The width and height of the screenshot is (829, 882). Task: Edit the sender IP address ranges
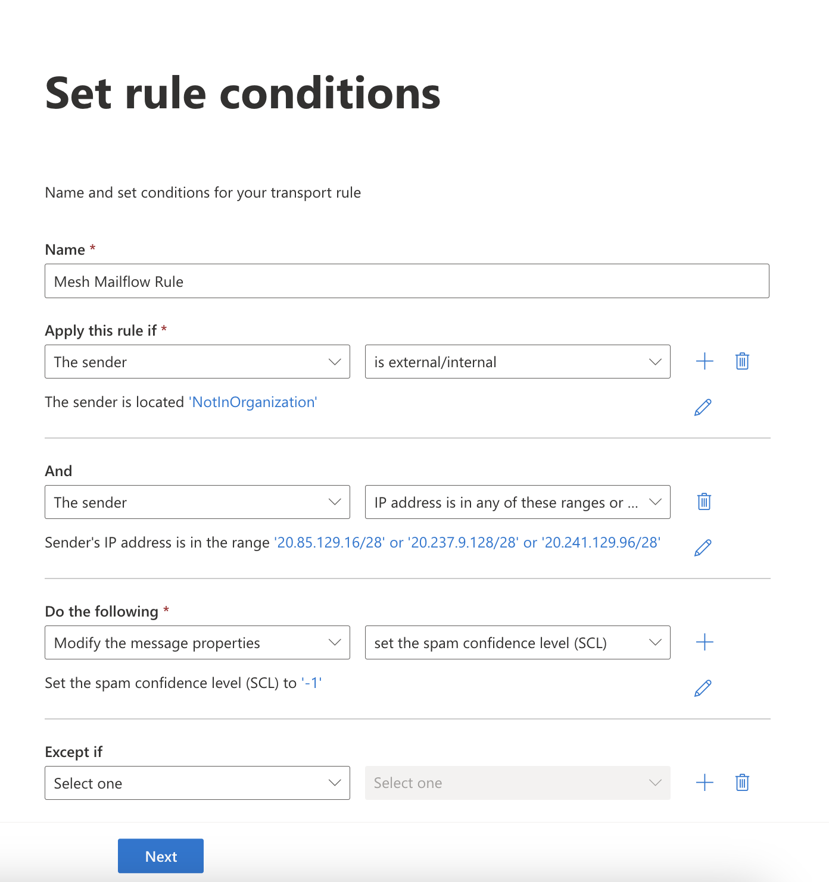(703, 548)
